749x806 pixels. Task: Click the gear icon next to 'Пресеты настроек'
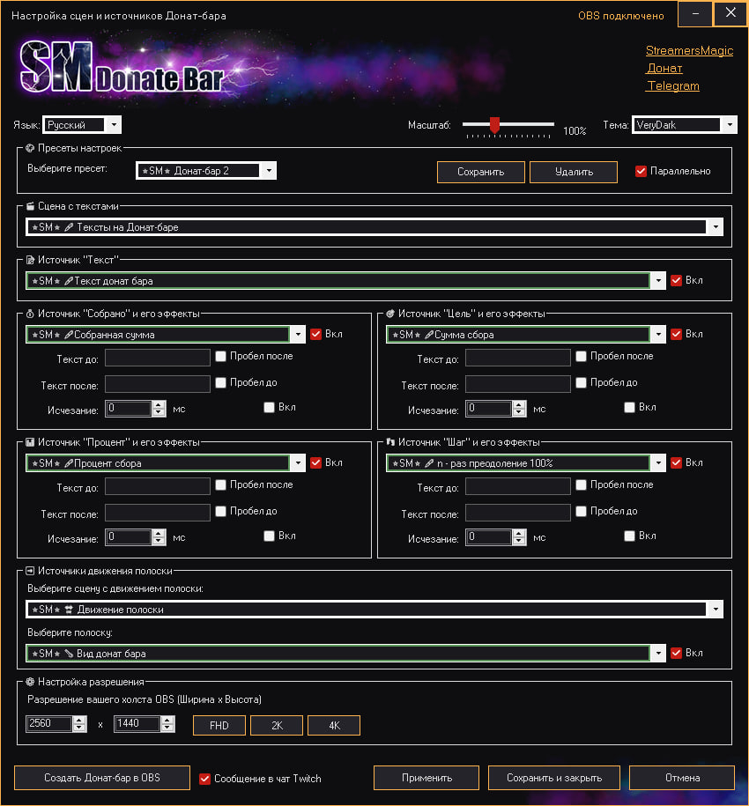(x=28, y=148)
